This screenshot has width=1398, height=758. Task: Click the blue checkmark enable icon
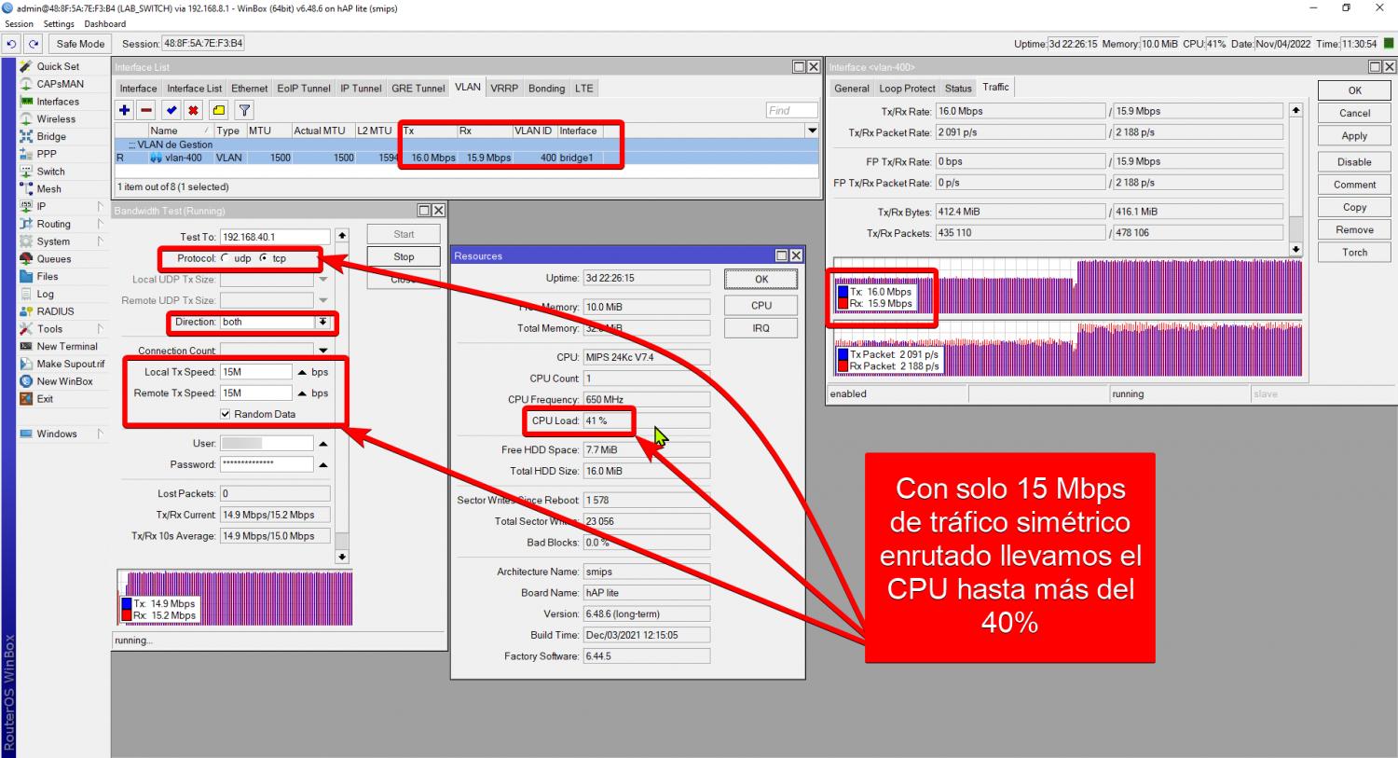point(171,110)
